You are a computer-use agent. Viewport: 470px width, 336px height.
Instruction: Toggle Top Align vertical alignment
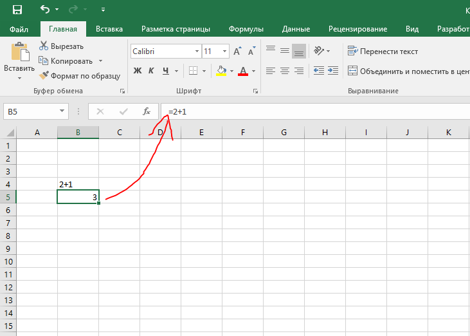tap(271, 50)
